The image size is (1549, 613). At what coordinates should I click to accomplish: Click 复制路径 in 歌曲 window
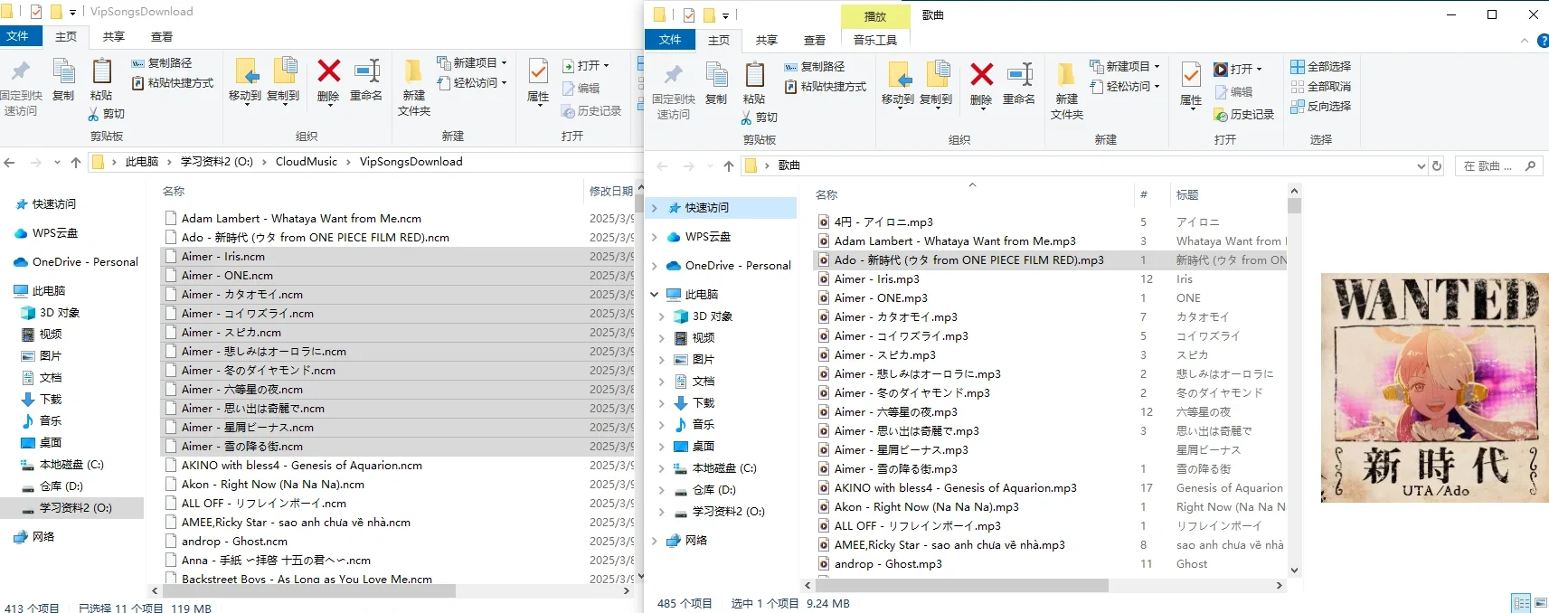click(x=815, y=67)
